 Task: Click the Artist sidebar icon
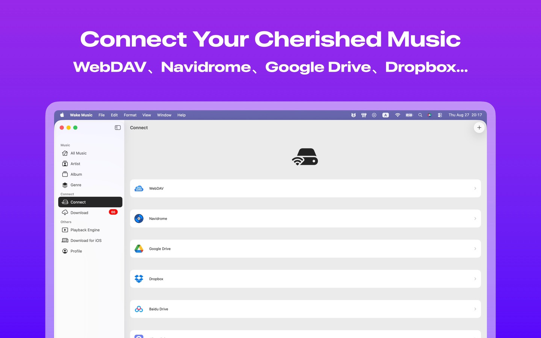pos(65,164)
